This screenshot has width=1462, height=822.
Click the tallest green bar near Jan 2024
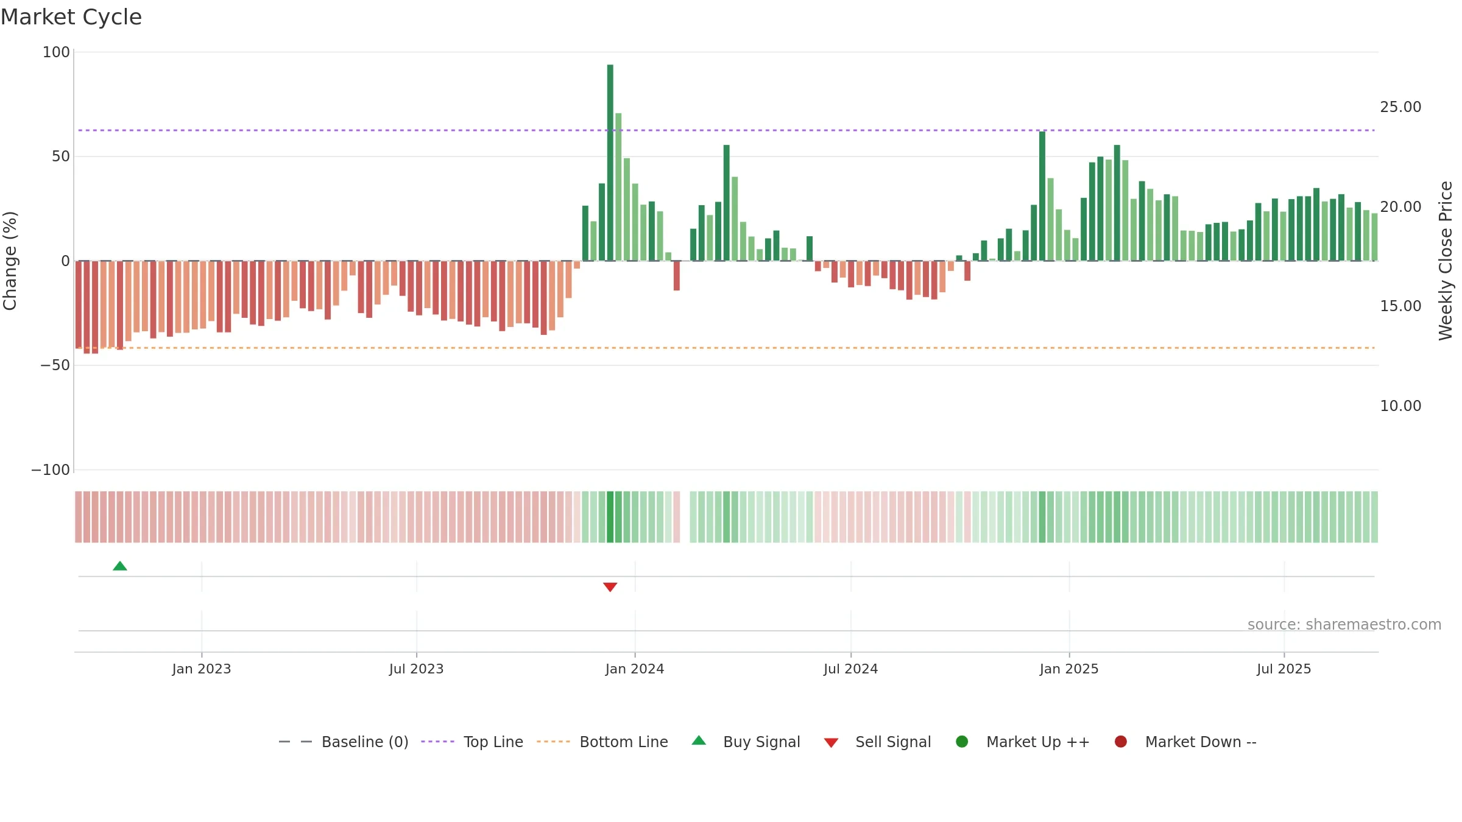pos(610,163)
